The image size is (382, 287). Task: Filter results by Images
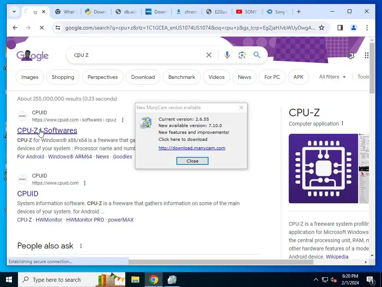pyautogui.click(x=30, y=77)
